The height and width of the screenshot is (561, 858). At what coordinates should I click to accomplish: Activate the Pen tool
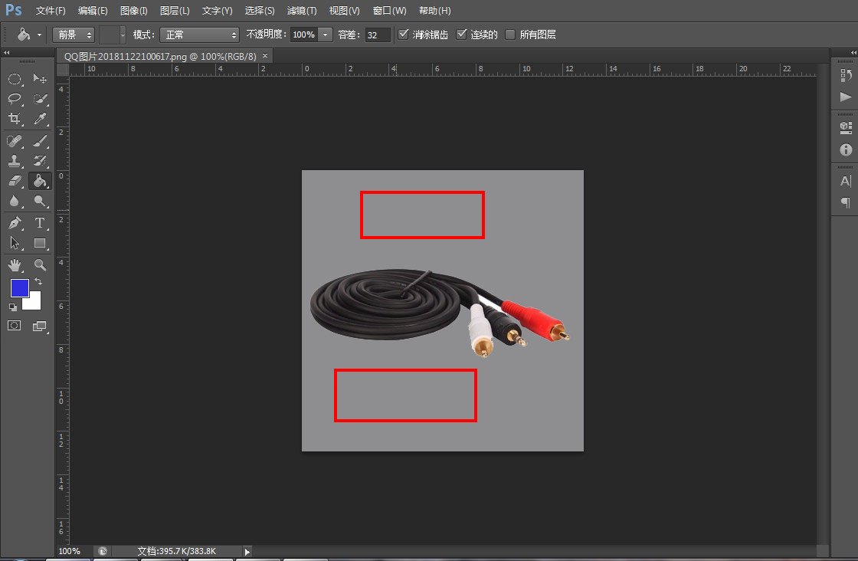(x=15, y=223)
